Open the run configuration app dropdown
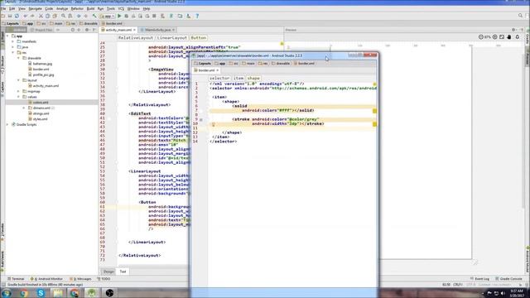This screenshot has height=298, width=530. pyautogui.click(x=107, y=16)
